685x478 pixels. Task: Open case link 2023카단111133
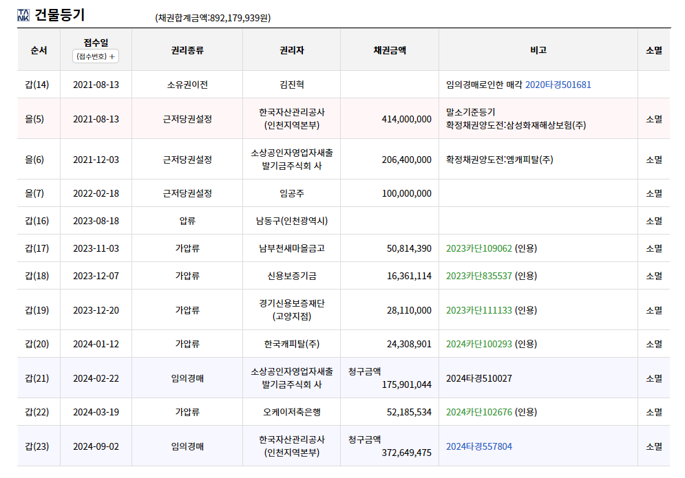click(478, 310)
